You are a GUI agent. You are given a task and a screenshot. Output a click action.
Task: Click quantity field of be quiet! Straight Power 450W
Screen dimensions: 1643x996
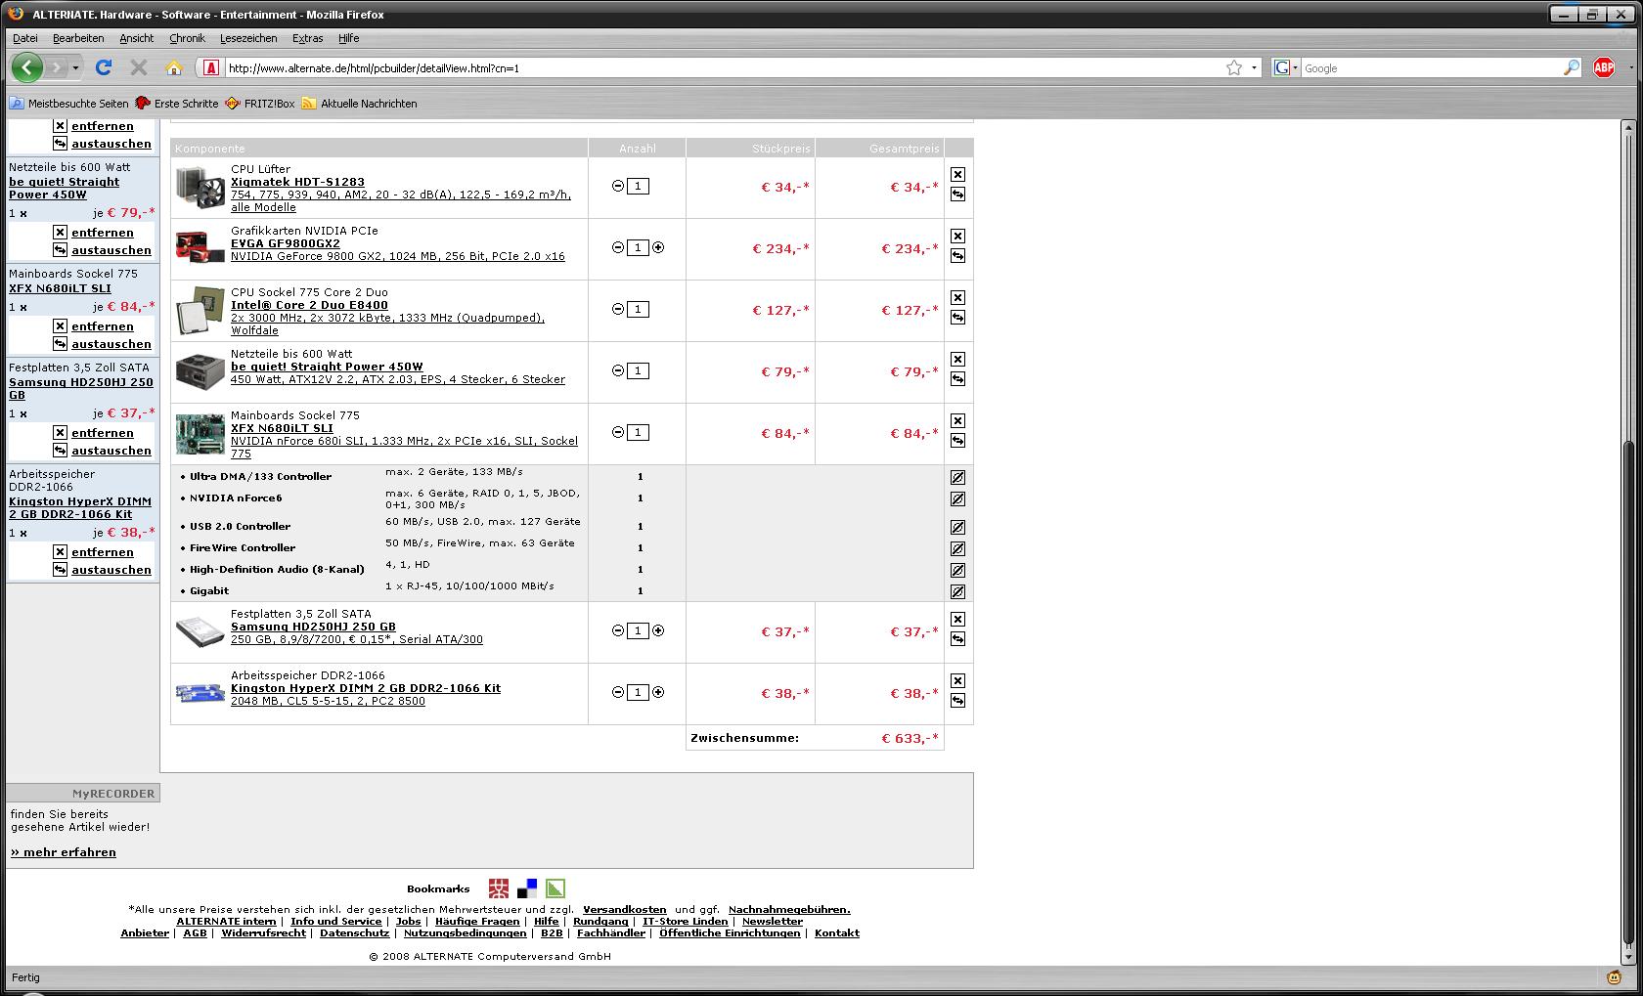(638, 370)
